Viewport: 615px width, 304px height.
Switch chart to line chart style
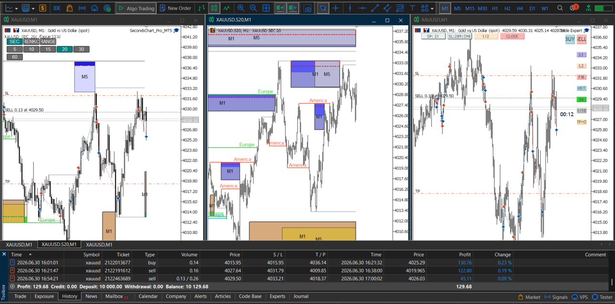coord(226,8)
